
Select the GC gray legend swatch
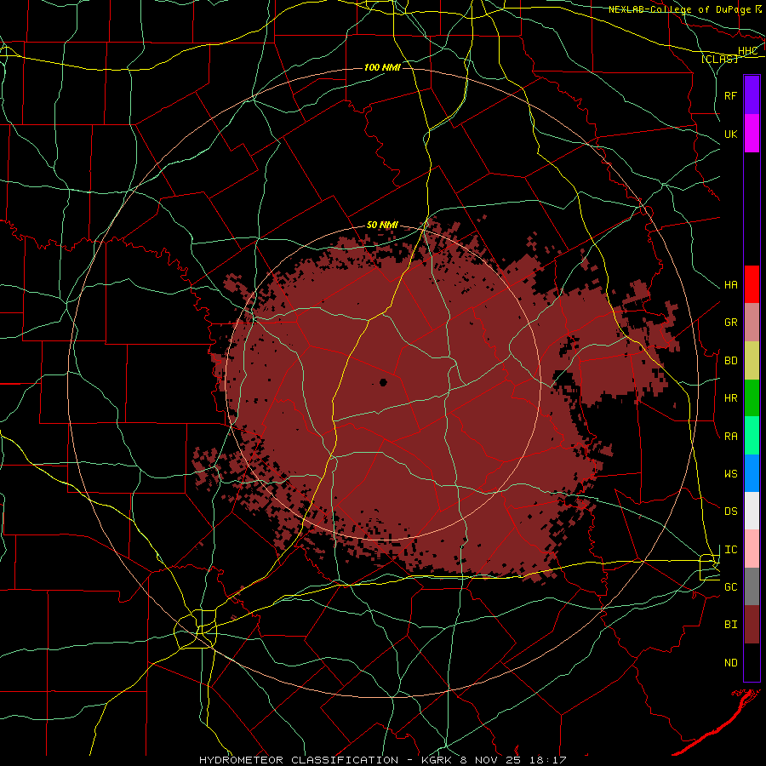(x=752, y=586)
